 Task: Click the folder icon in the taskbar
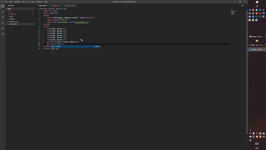[257, 41]
